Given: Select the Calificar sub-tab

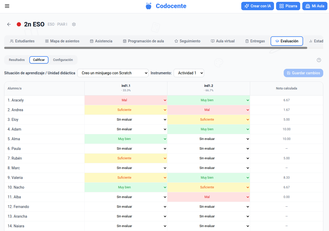Looking at the screenshot, I should pos(39,60).
